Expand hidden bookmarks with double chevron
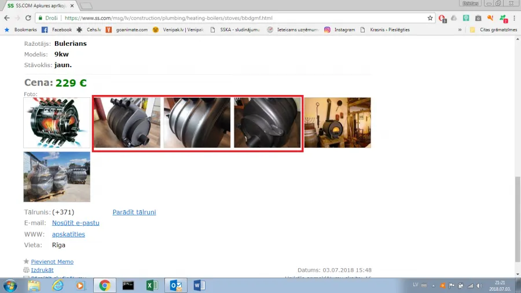The height and width of the screenshot is (293, 521). click(x=460, y=30)
